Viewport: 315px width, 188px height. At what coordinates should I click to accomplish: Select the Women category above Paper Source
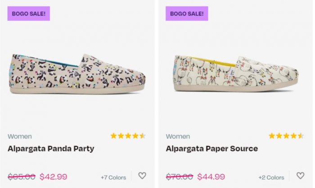178,136
